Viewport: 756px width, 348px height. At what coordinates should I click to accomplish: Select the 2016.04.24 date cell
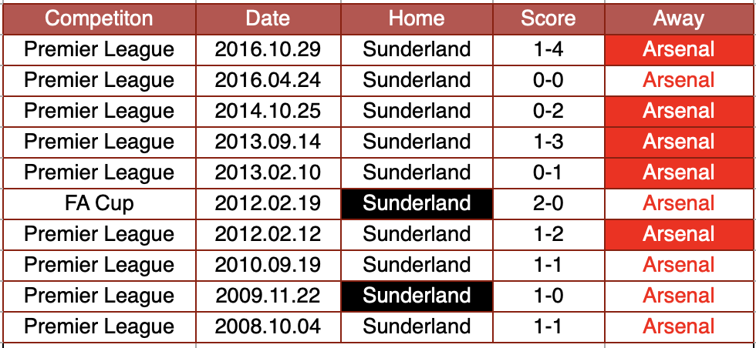pos(267,80)
